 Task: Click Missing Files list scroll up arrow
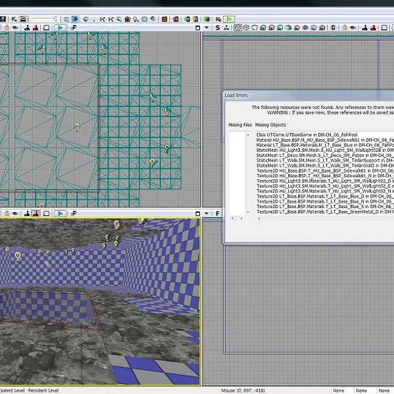pos(248,135)
